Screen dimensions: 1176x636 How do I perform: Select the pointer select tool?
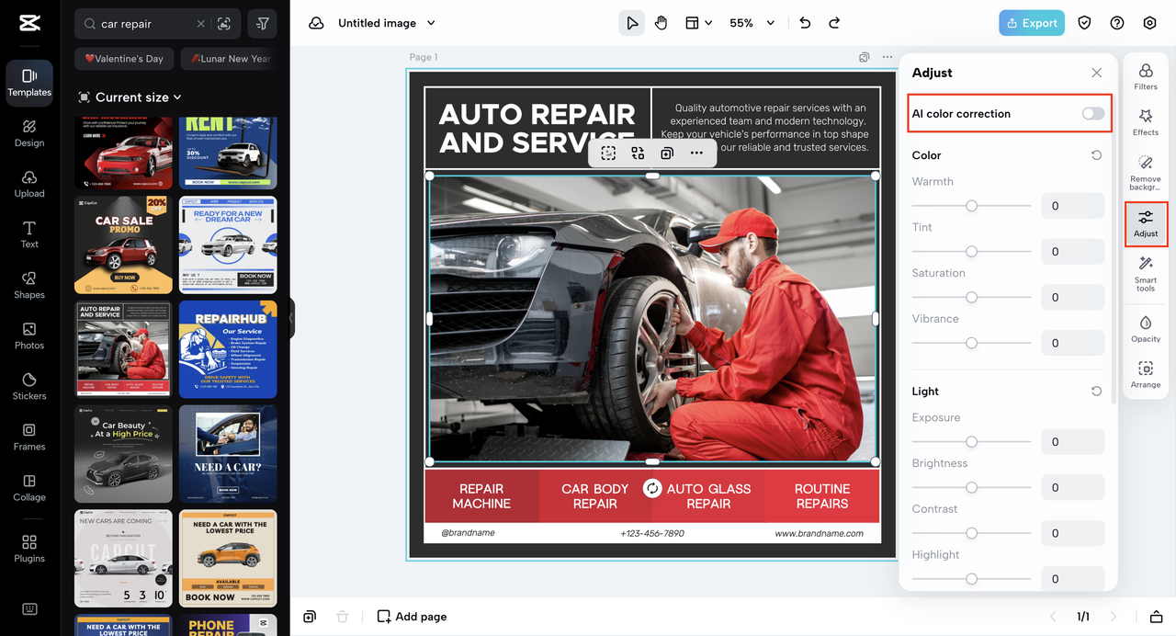click(x=631, y=23)
